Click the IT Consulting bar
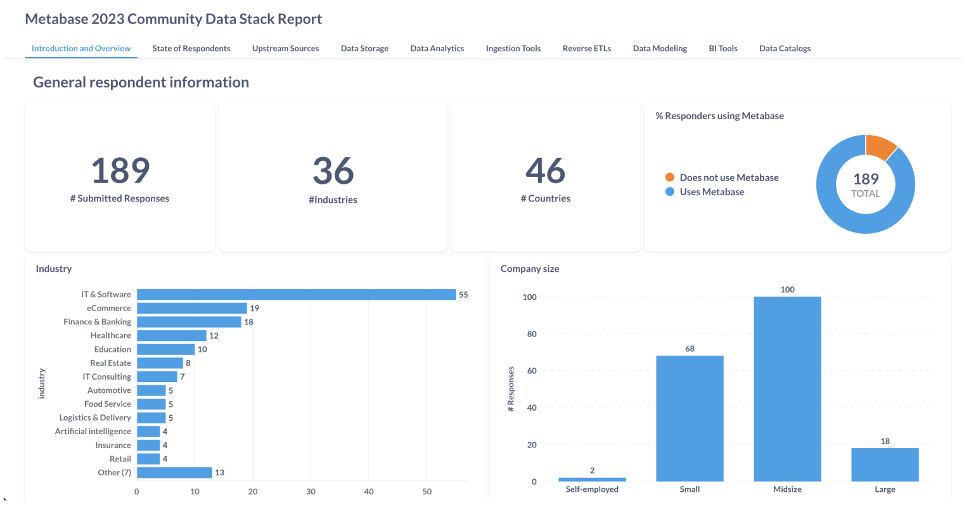This screenshot has height=507, width=964. [x=157, y=376]
